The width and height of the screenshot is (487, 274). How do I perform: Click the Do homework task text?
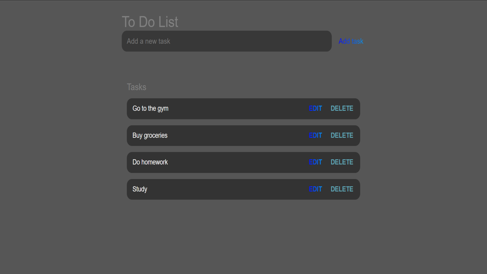tap(150, 162)
